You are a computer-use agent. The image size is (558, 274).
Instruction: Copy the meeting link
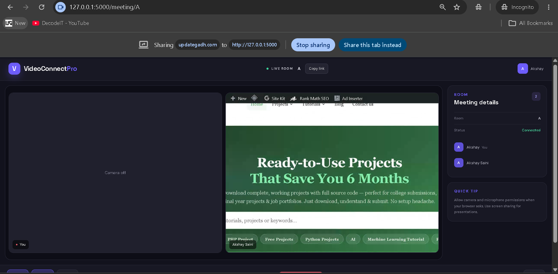317,69
